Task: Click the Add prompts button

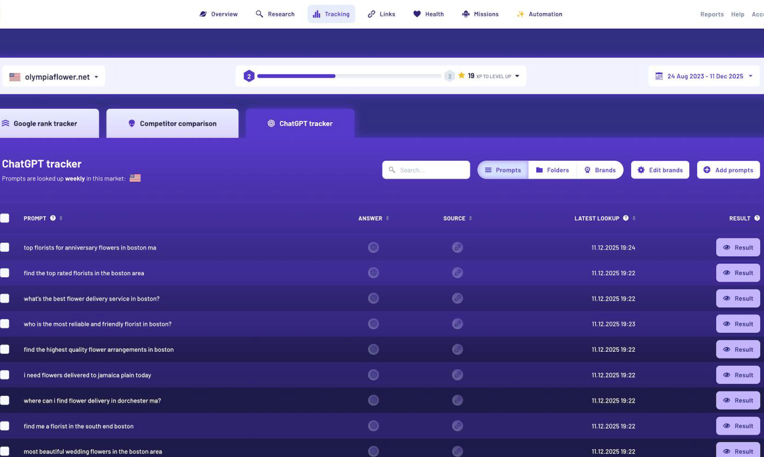Action: [728, 170]
